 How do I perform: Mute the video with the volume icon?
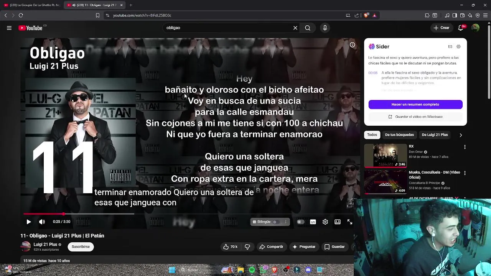42,222
